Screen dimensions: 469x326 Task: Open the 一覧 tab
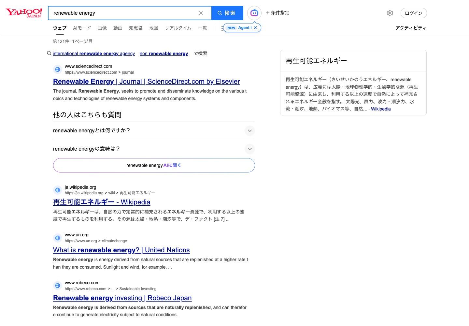pos(203,28)
